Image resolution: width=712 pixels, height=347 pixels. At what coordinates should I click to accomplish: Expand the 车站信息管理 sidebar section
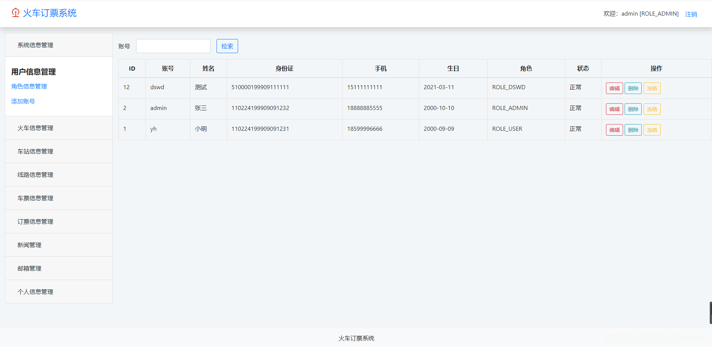(59, 151)
